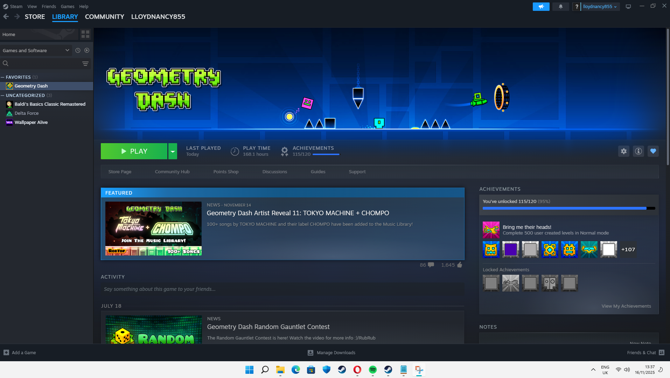Click the library search magnifier icon
This screenshot has height=378, width=670.
[x=6, y=63]
